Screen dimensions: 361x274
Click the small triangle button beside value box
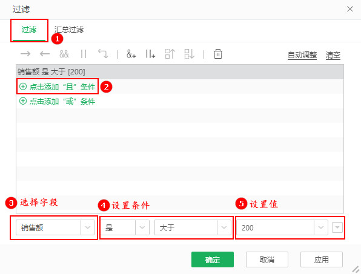click(x=337, y=227)
